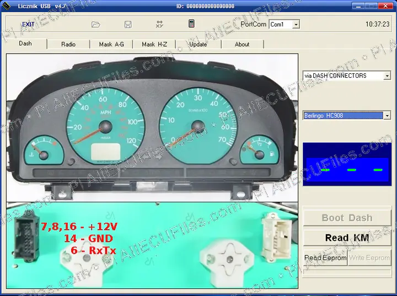Image resolution: width=397 pixels, height=296 pixels.
Task: Click the Write Eeprom button
Action: tap(369, 258)
